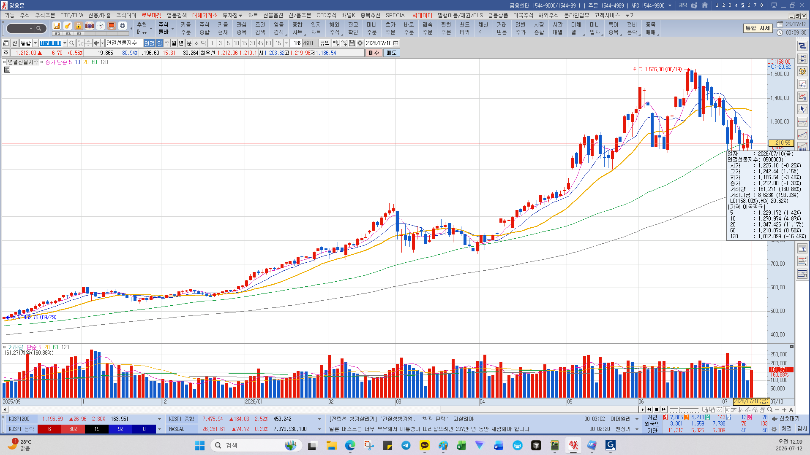Click the minus zoom-out icon in bottom chart toolbar
Image resolution: width=810 pixels, height=455 pixels.
pos(777,409)
